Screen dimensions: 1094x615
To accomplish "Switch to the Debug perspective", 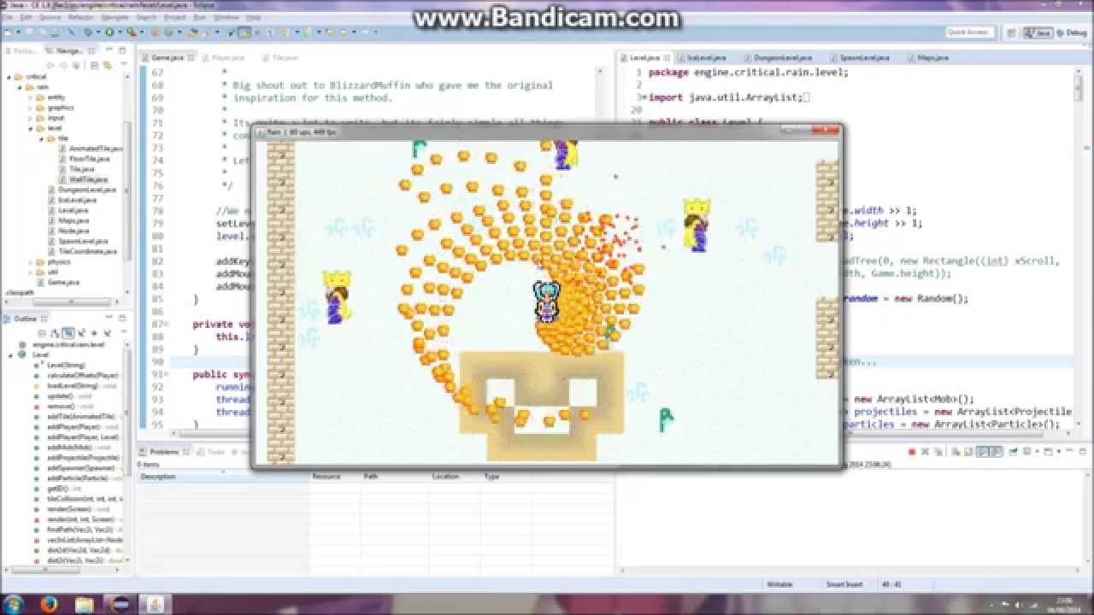I will 1072,32.
